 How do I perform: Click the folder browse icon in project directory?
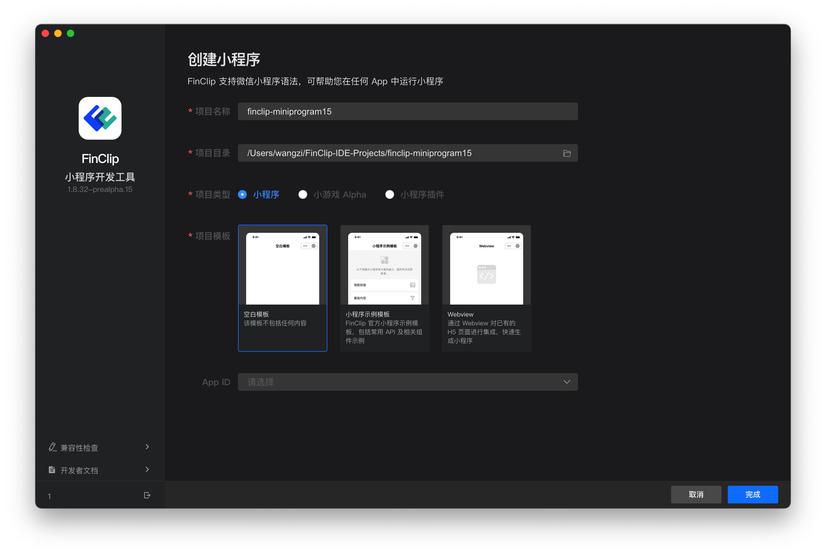point(567,153)
